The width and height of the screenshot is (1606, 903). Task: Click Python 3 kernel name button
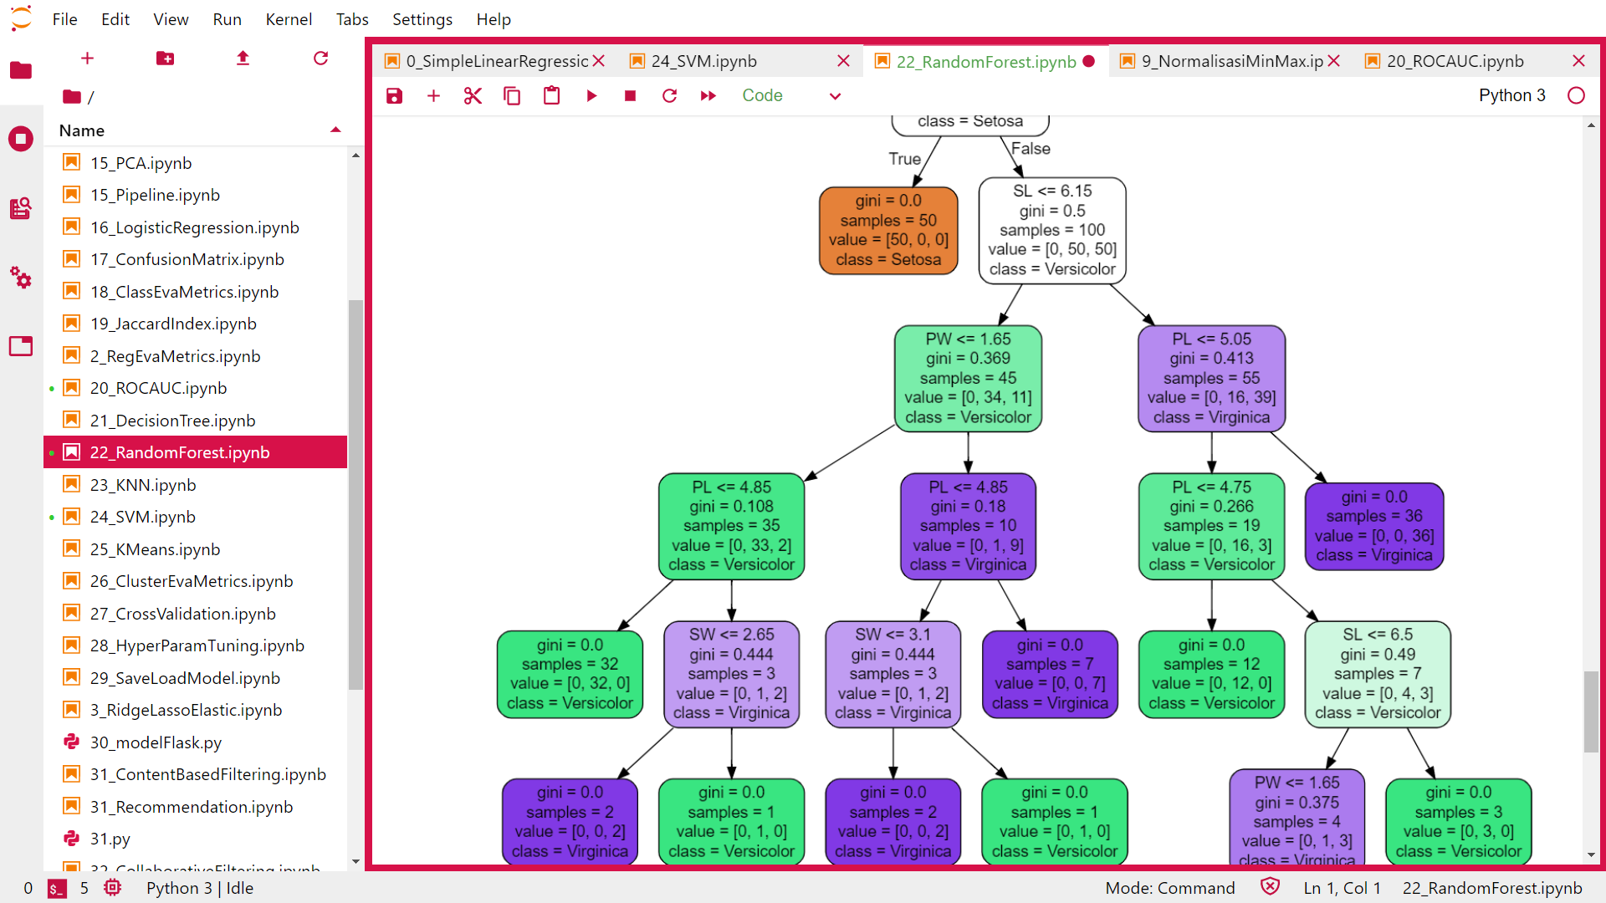click(1511, 96)
